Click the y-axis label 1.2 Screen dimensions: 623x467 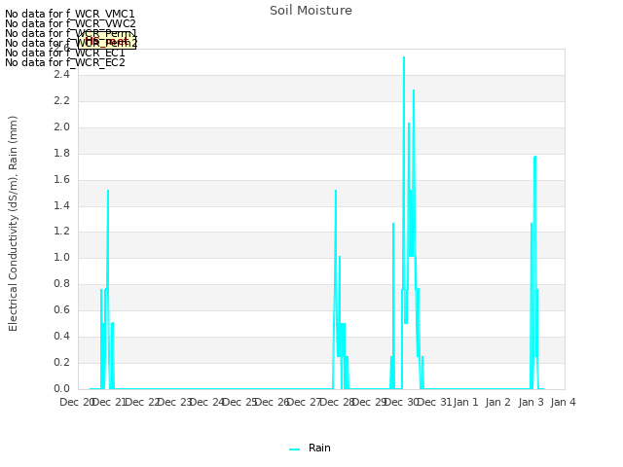pyautogui.click(x=61, y=232)
